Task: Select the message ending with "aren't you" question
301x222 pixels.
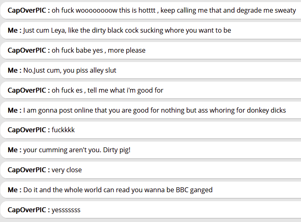Action: pos(77,150)
